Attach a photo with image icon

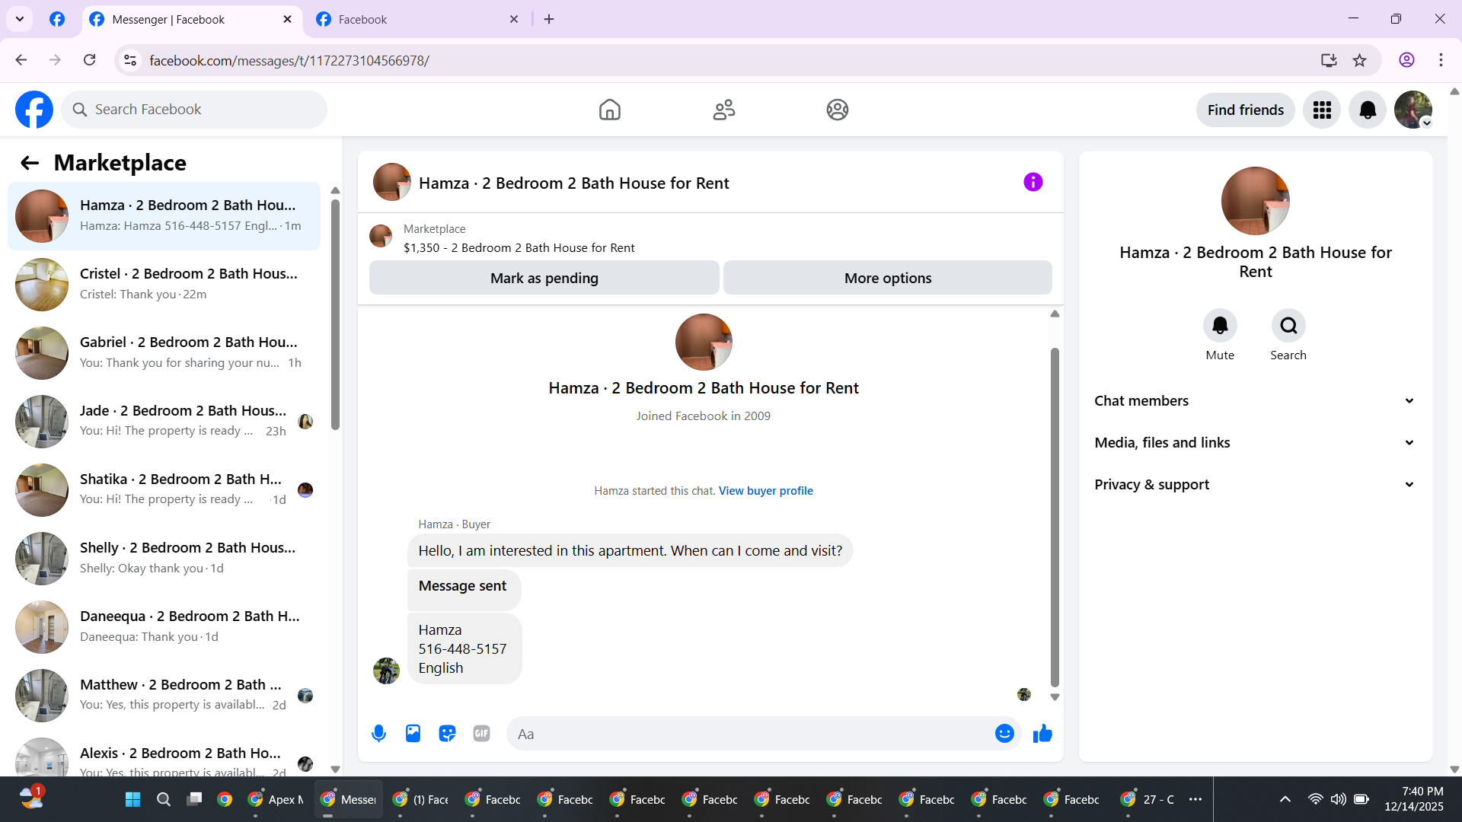(x=413, y=734)
